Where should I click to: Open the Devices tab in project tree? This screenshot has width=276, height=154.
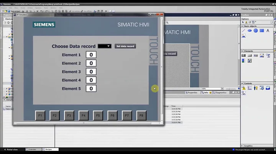tap(8, 19)
